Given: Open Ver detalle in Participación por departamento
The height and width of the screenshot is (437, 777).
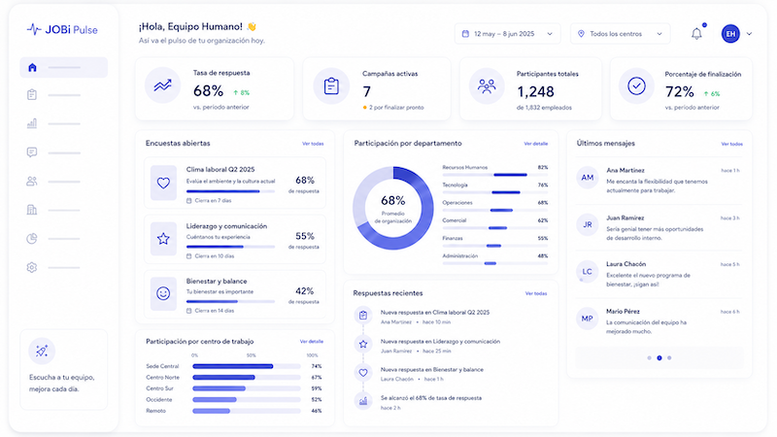Looking at the screenshot, I should [x=536, y=144].
